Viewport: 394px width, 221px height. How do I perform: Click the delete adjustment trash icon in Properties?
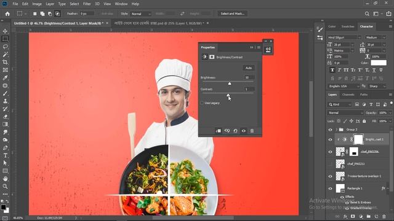click(252, 131)
